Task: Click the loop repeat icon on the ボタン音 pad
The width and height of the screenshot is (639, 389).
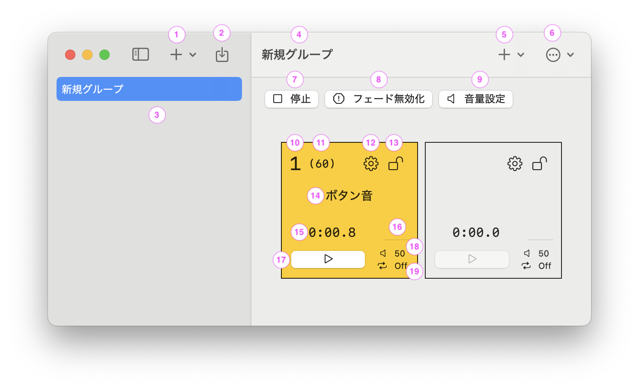Action: point(382,266)
